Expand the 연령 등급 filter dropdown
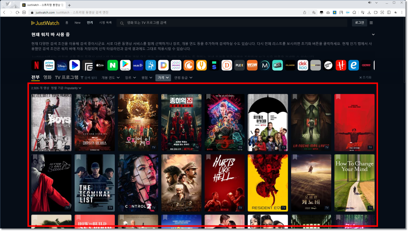This screenshot has width=408, height=231. pyautogui.click(x=183, y=78)
